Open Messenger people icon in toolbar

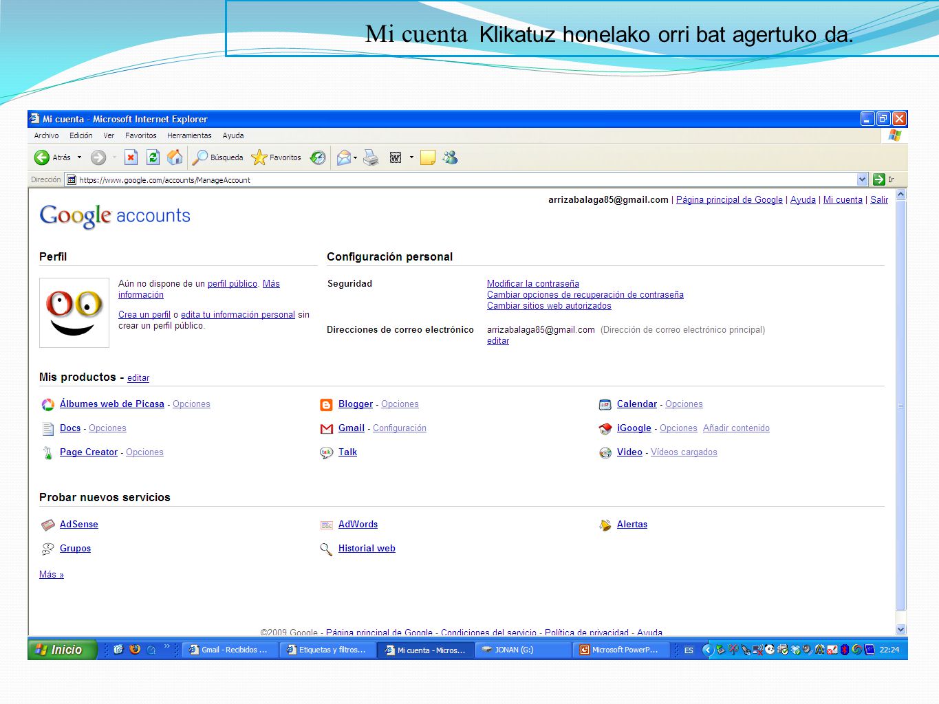pyautogui.click(x=450, y=157)
